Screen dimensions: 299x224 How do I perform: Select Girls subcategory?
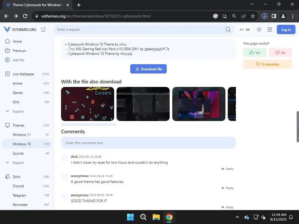coord(27,102)
